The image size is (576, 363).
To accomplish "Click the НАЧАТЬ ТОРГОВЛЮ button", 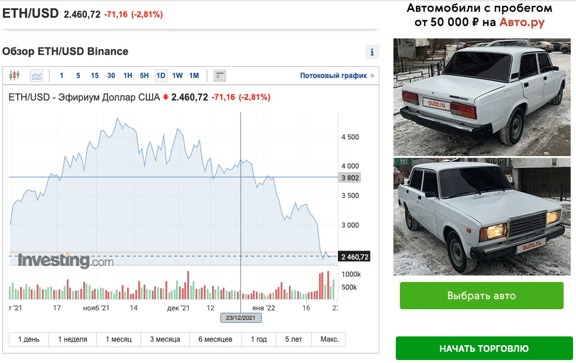I will click(x=484, y=348).
